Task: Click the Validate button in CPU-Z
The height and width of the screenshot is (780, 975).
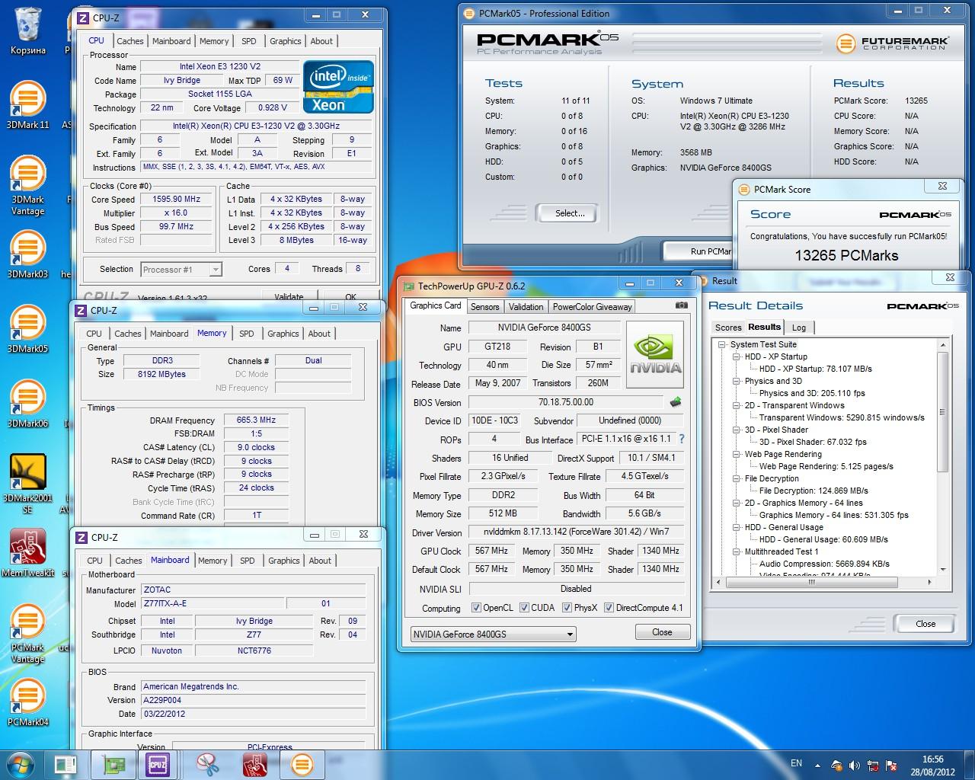Action: tap(289, 297)
